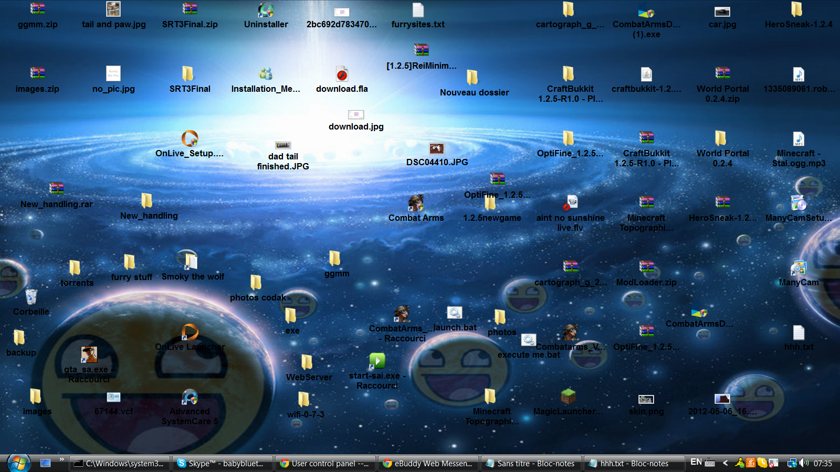Viewport: 840px width, 472px height.
Task: Open the Nouveau dossier folder
Action: click(x=472, y=77)
